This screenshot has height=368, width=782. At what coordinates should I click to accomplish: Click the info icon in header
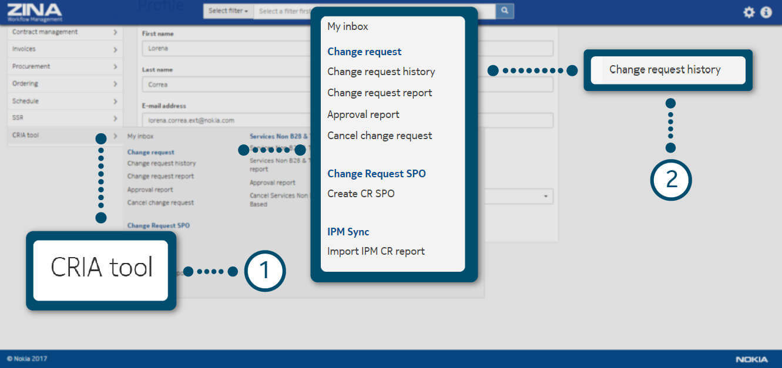point(766,12)
